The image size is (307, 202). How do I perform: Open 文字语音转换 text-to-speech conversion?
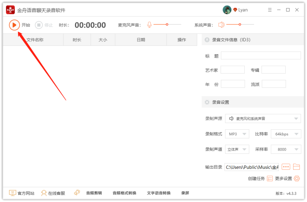pyautogui.click(x=159, y=193)
